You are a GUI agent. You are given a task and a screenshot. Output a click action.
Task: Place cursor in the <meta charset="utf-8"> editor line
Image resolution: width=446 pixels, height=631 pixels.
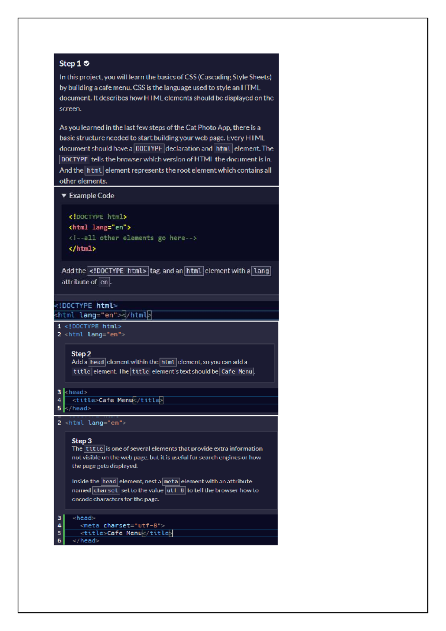[123, 526]
